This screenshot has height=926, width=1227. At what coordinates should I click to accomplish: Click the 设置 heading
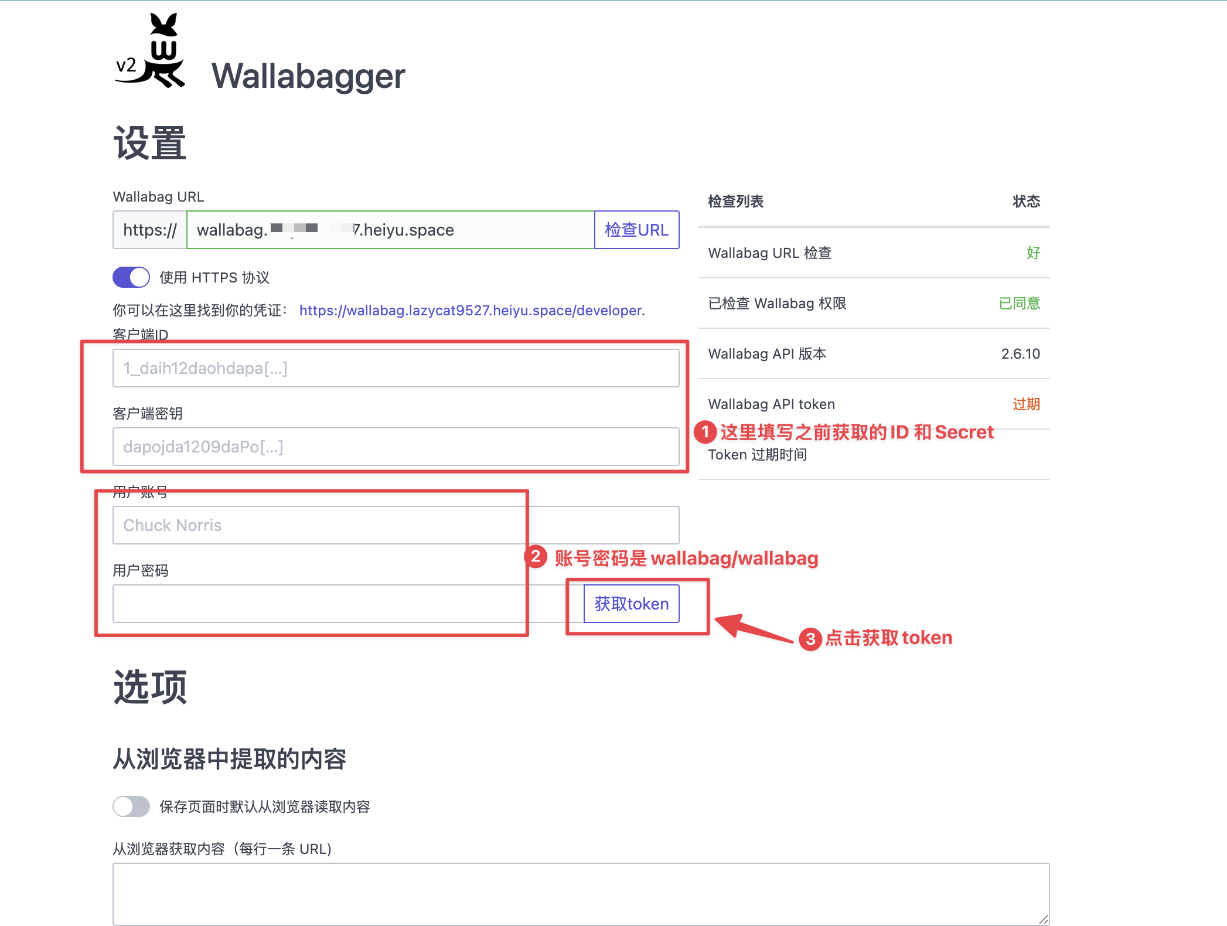[150, 143]
